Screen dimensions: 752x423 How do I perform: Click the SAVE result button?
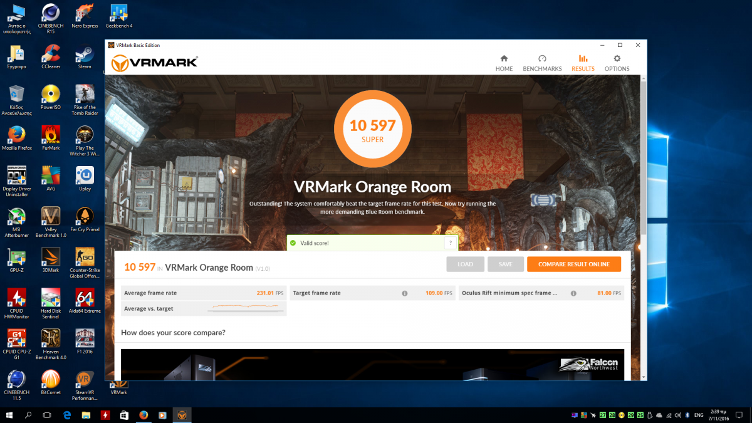click(x=506, y=264)
